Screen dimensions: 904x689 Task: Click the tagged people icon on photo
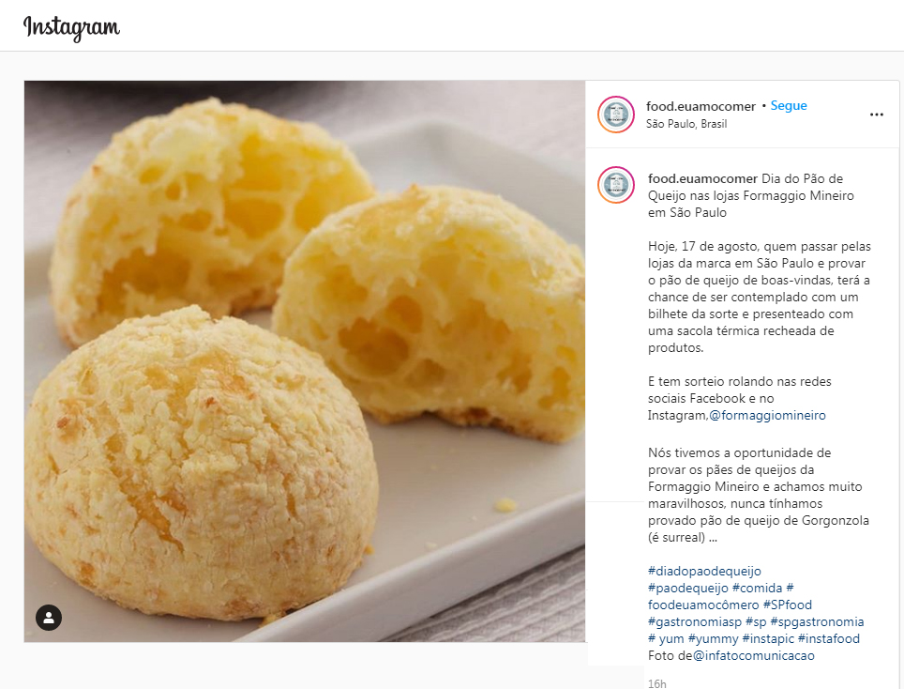[x=49, y=618]
